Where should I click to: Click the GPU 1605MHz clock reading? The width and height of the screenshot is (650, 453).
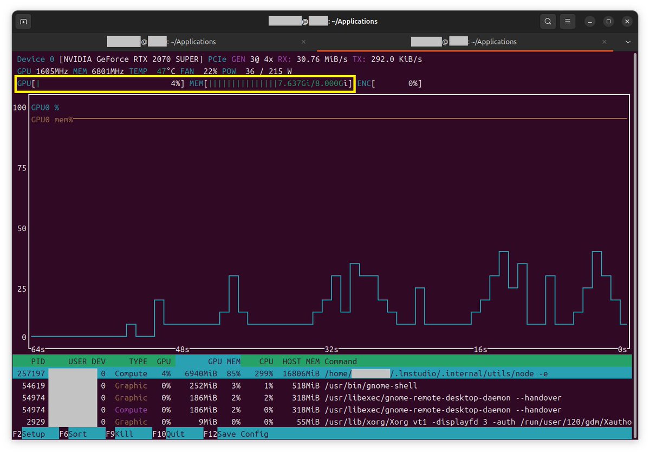coord(43,71)
